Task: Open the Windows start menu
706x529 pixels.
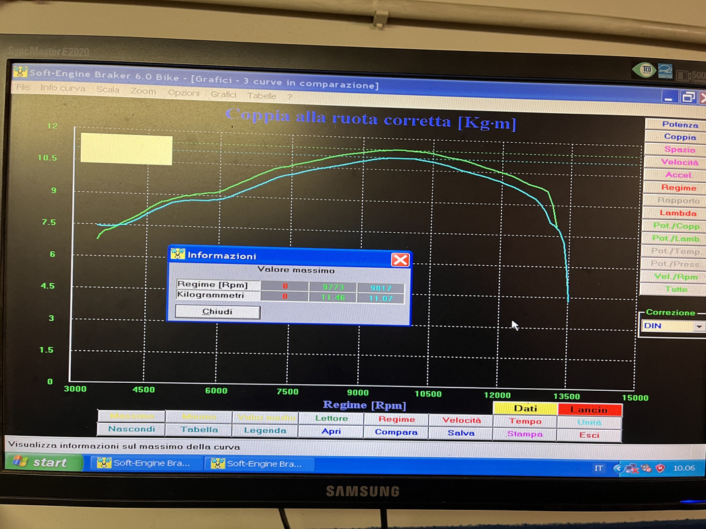Action: 43,462
